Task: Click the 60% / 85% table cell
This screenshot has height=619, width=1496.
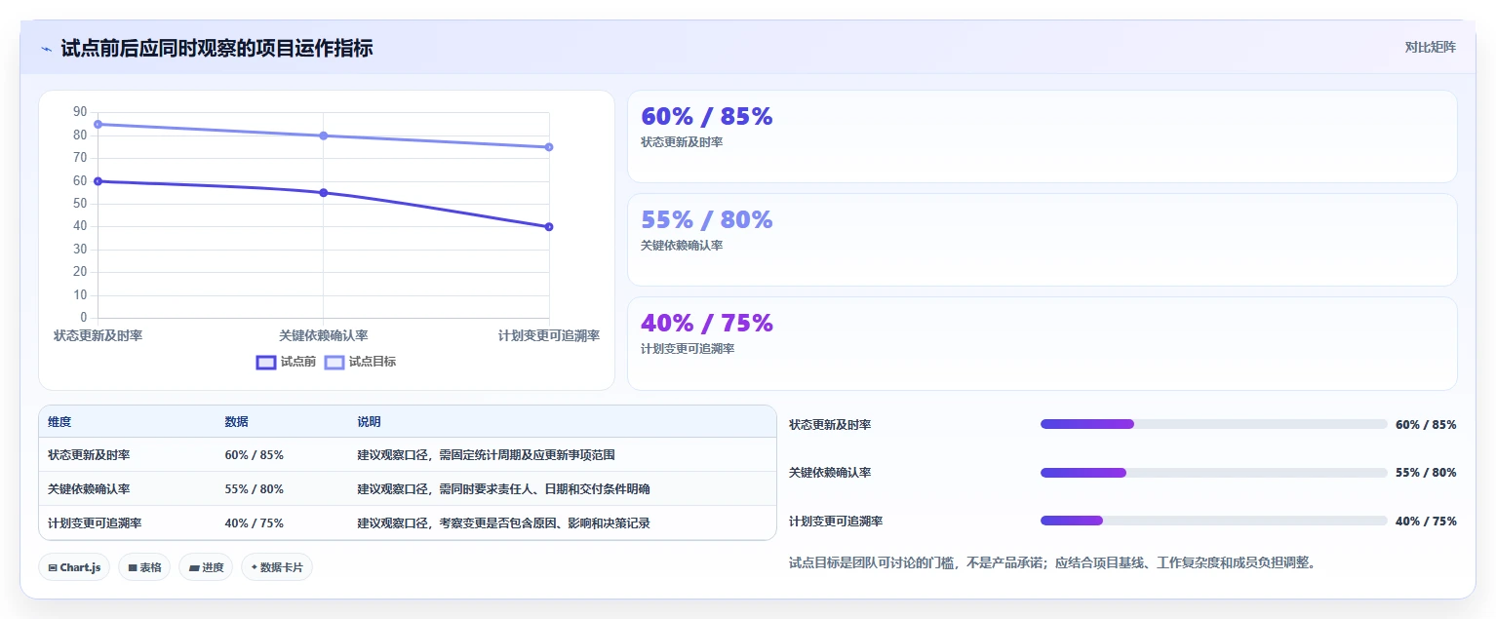Action: pyautogui.click(x=254, y=455)
